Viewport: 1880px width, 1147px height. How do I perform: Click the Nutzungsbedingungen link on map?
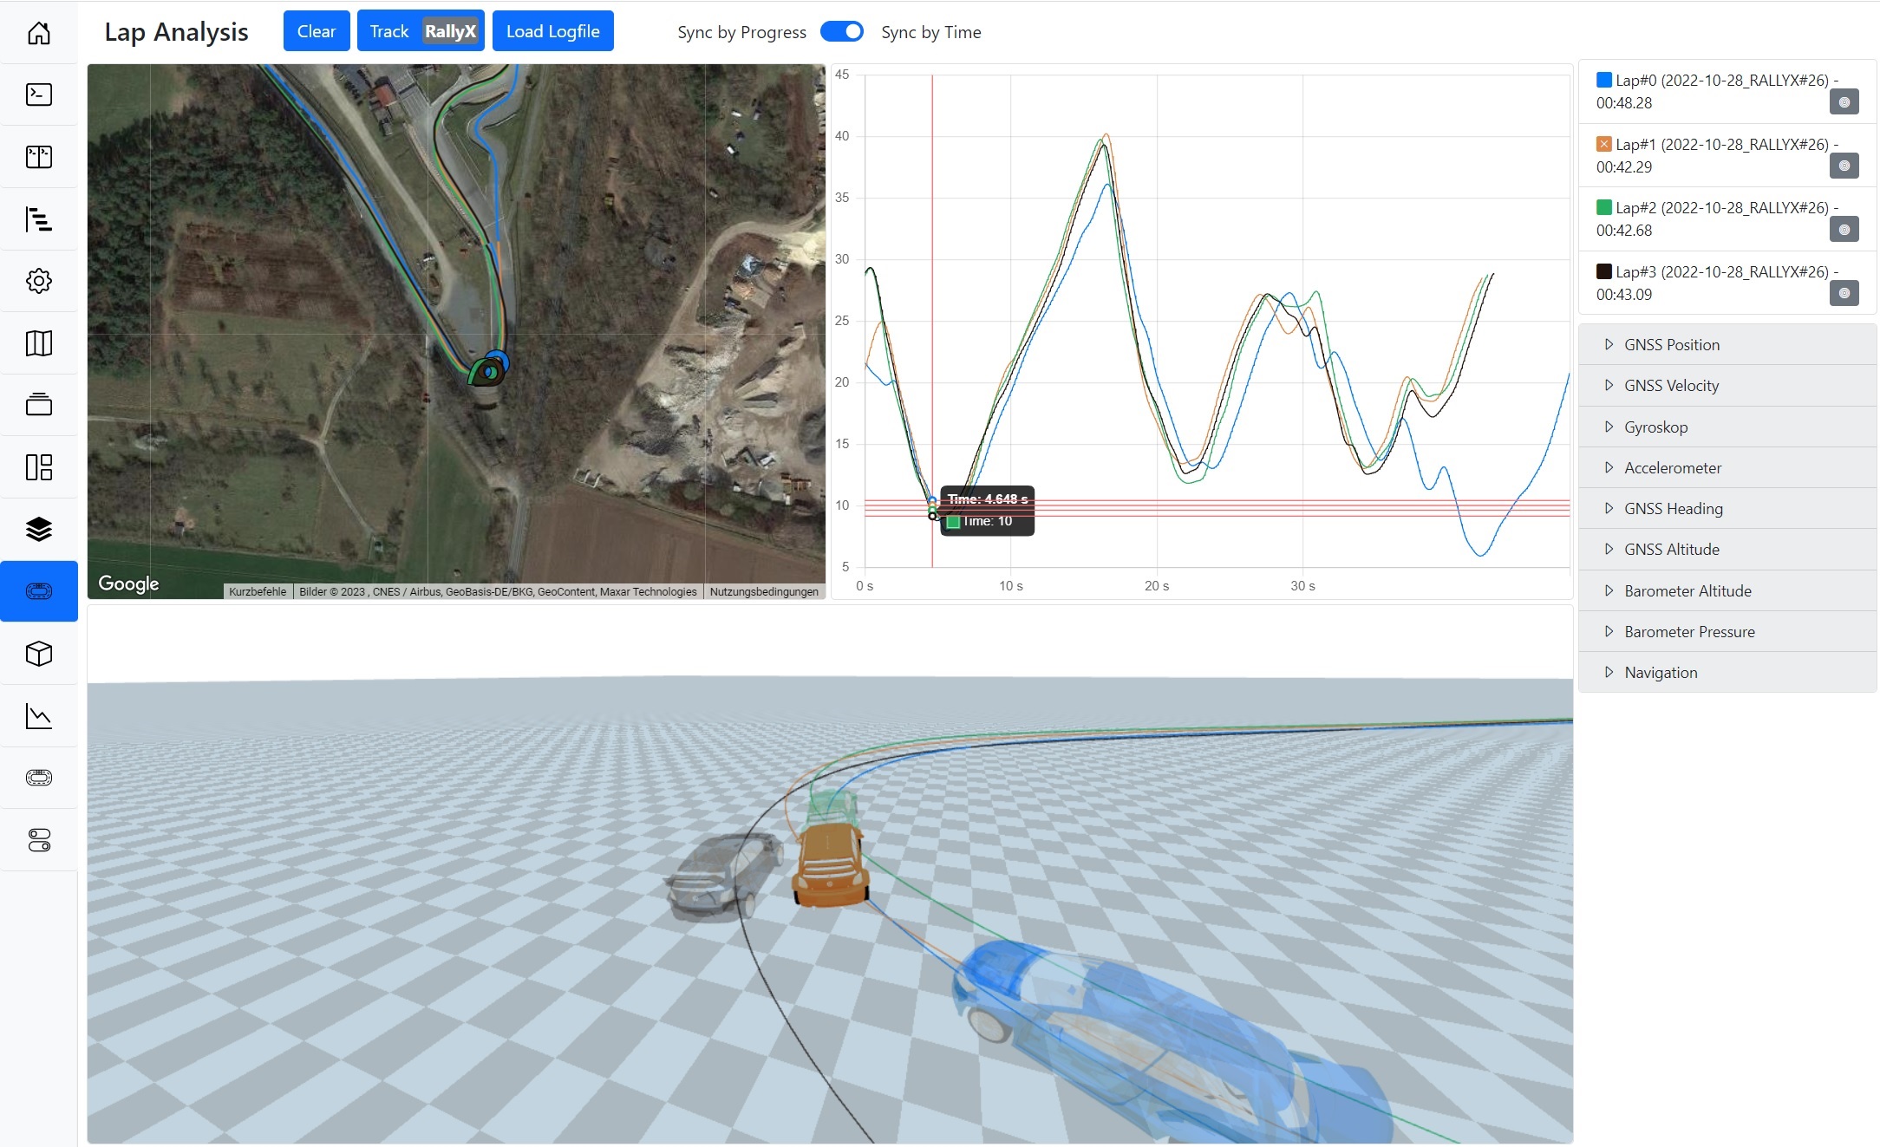(x=764, y=592)
